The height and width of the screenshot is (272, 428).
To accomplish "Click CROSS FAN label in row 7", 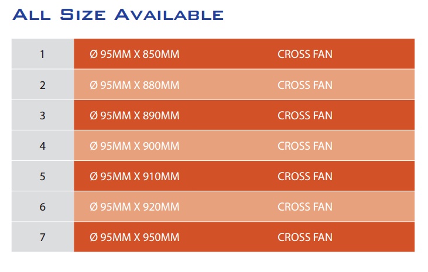I will 305,237.
